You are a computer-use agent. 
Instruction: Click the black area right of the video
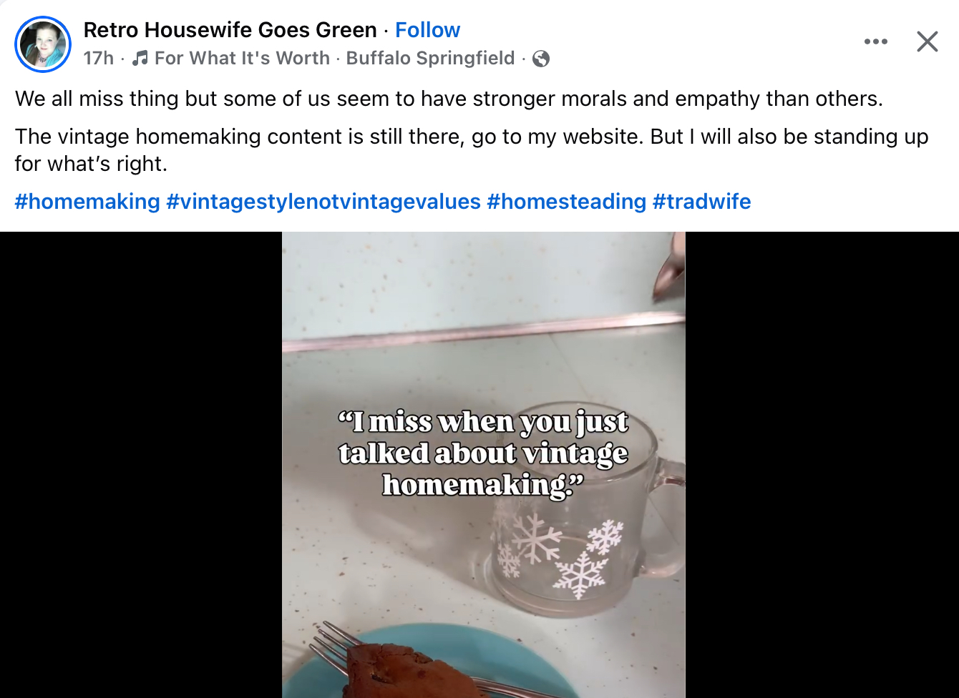pyautogui.click(x=822, y=465)
